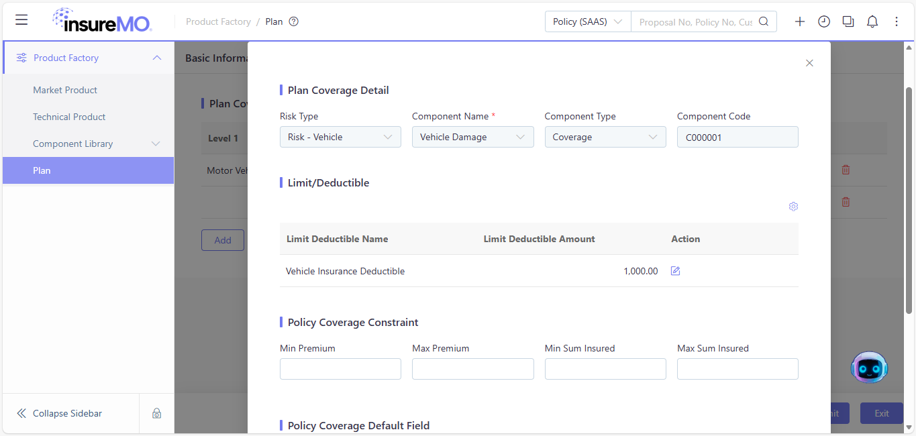Open Technical Product in sidebar

pos(69,117)
